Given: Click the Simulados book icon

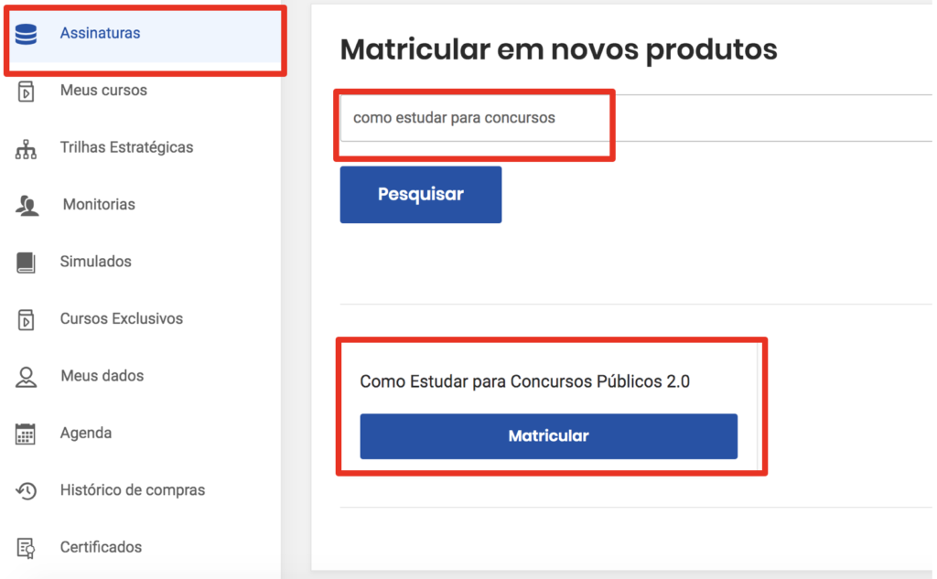Looking at the screenshot, I should [26, 263].
